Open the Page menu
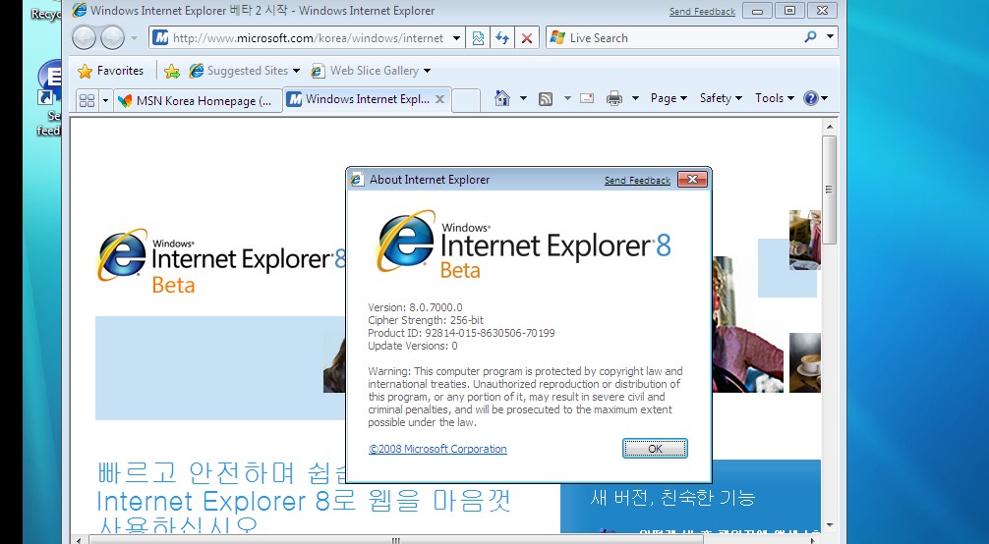This screenshot has width=989, height=544. coord(668,98)
